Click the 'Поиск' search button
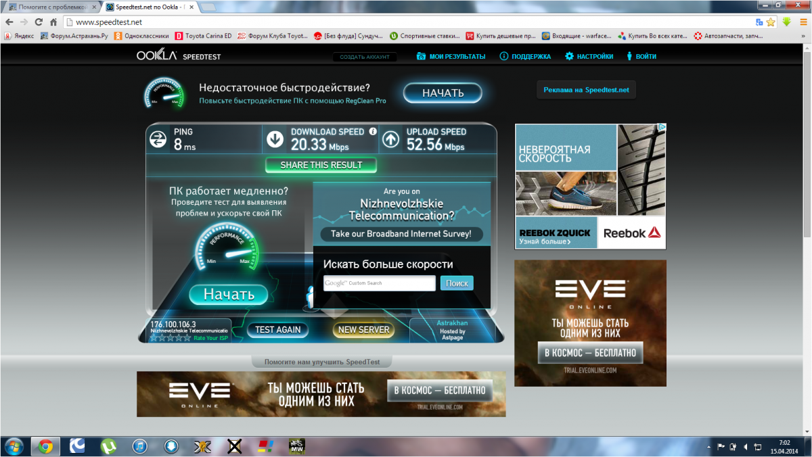This screenshot has height=457, width=812. tap(457, 283)
